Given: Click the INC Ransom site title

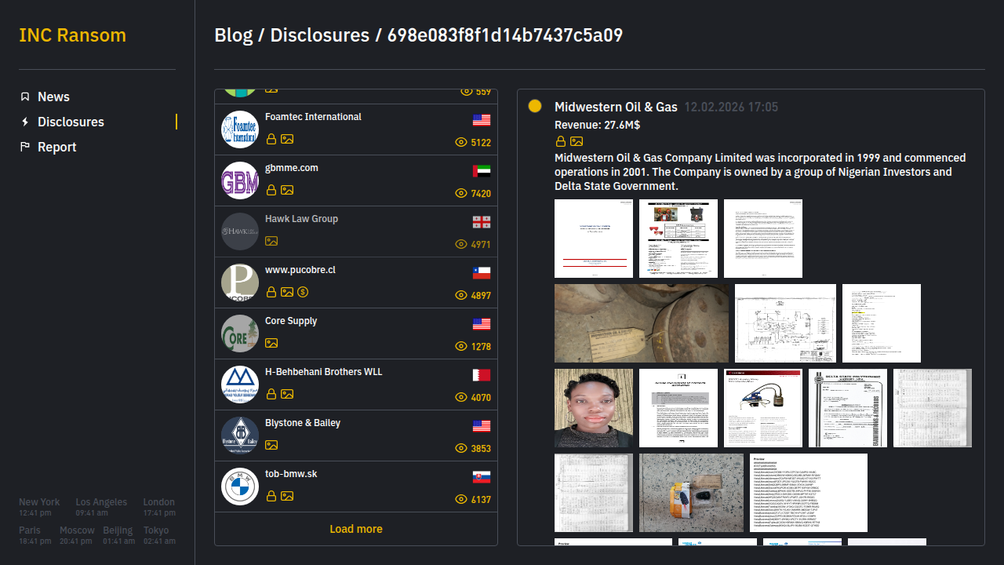Looking at the screenshot, I should coord(72,35).
